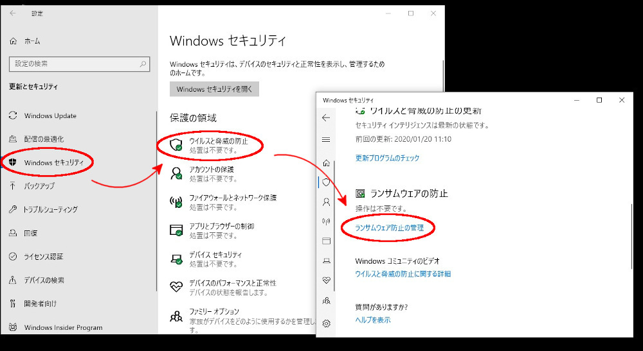Click the Windows Insider Program cat icon
This screenshot has width=643, height=351.
coord(13,327)
